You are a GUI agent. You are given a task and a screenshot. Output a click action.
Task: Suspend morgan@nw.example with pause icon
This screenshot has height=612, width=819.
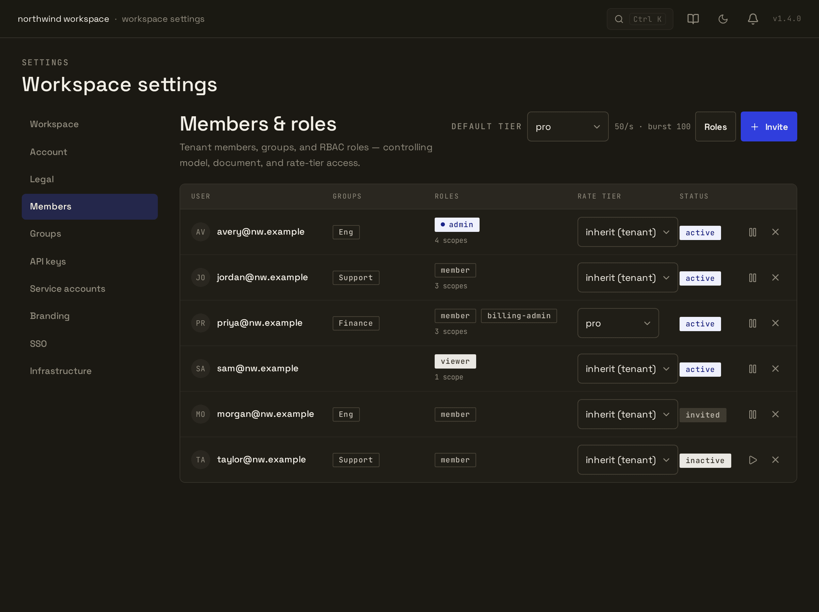point(752,414)
